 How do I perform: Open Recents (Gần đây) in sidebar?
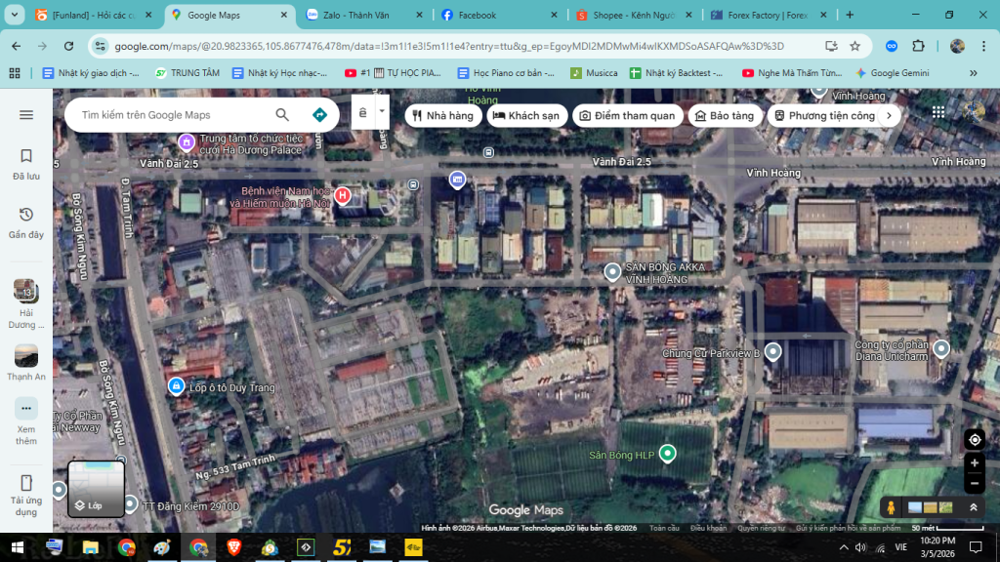click(26, 223)
